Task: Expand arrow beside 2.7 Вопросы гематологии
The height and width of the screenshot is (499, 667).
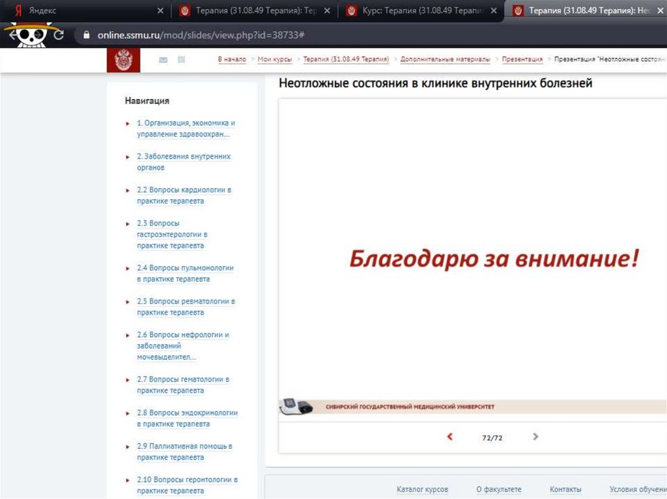Action: coord(128,380)
